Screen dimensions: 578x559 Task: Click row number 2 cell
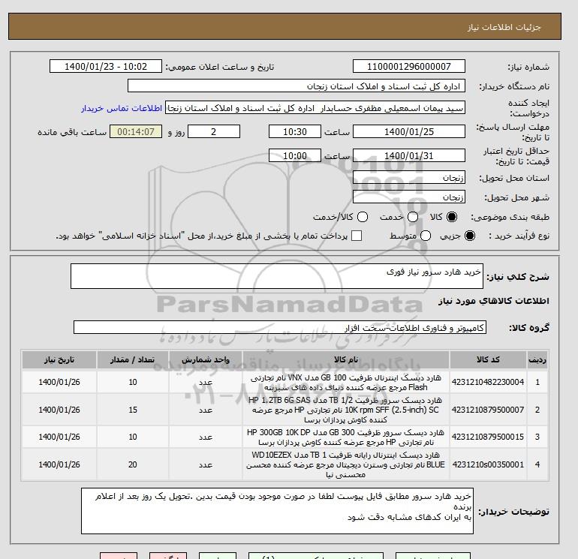[x=537, y=410]
